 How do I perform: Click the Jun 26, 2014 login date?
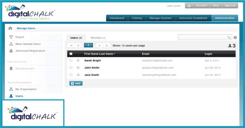coord(212,68)
